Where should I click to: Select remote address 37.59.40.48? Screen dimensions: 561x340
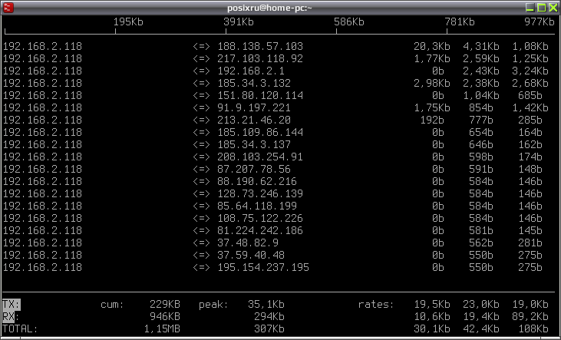251,255
